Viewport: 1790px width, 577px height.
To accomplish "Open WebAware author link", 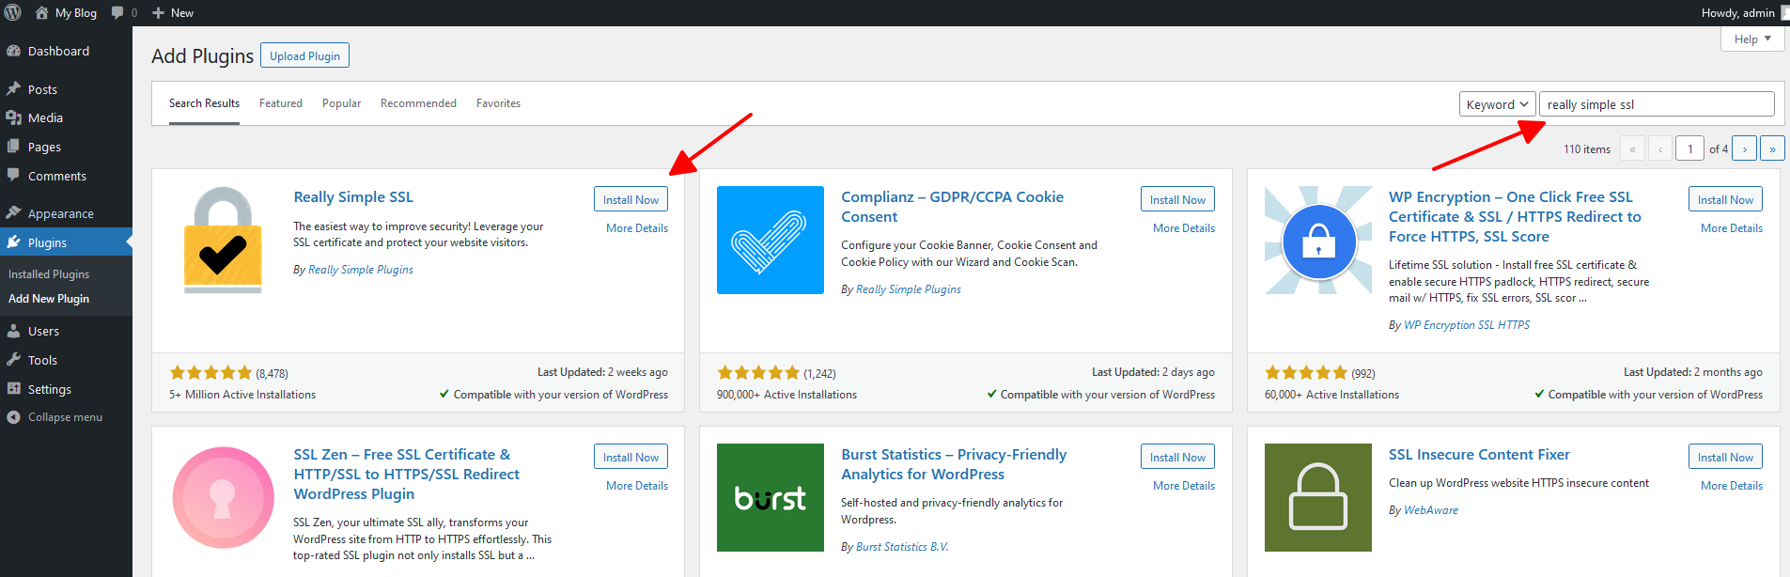I will click(x=1431, y=510).
